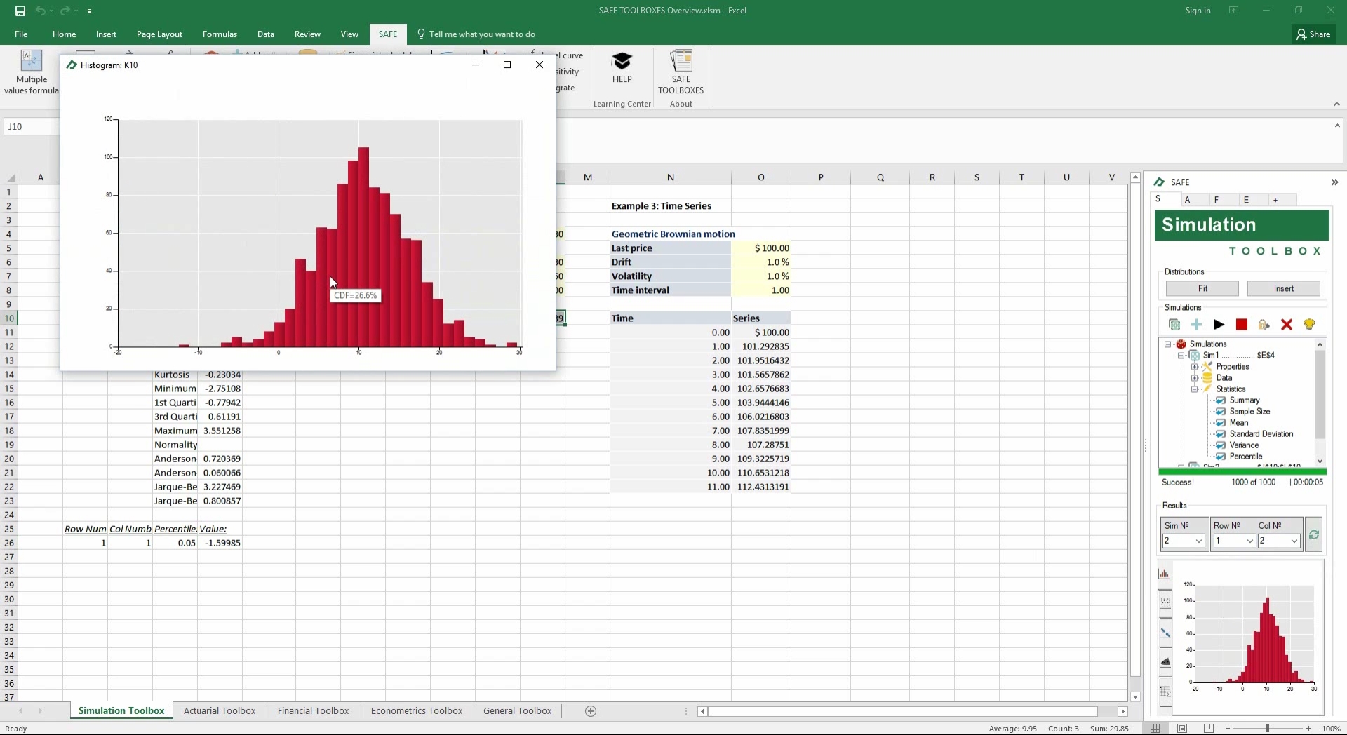Collapse the Simulations root tree node
This screenshot has height=735, width=1347.
tap(1168, 344)
